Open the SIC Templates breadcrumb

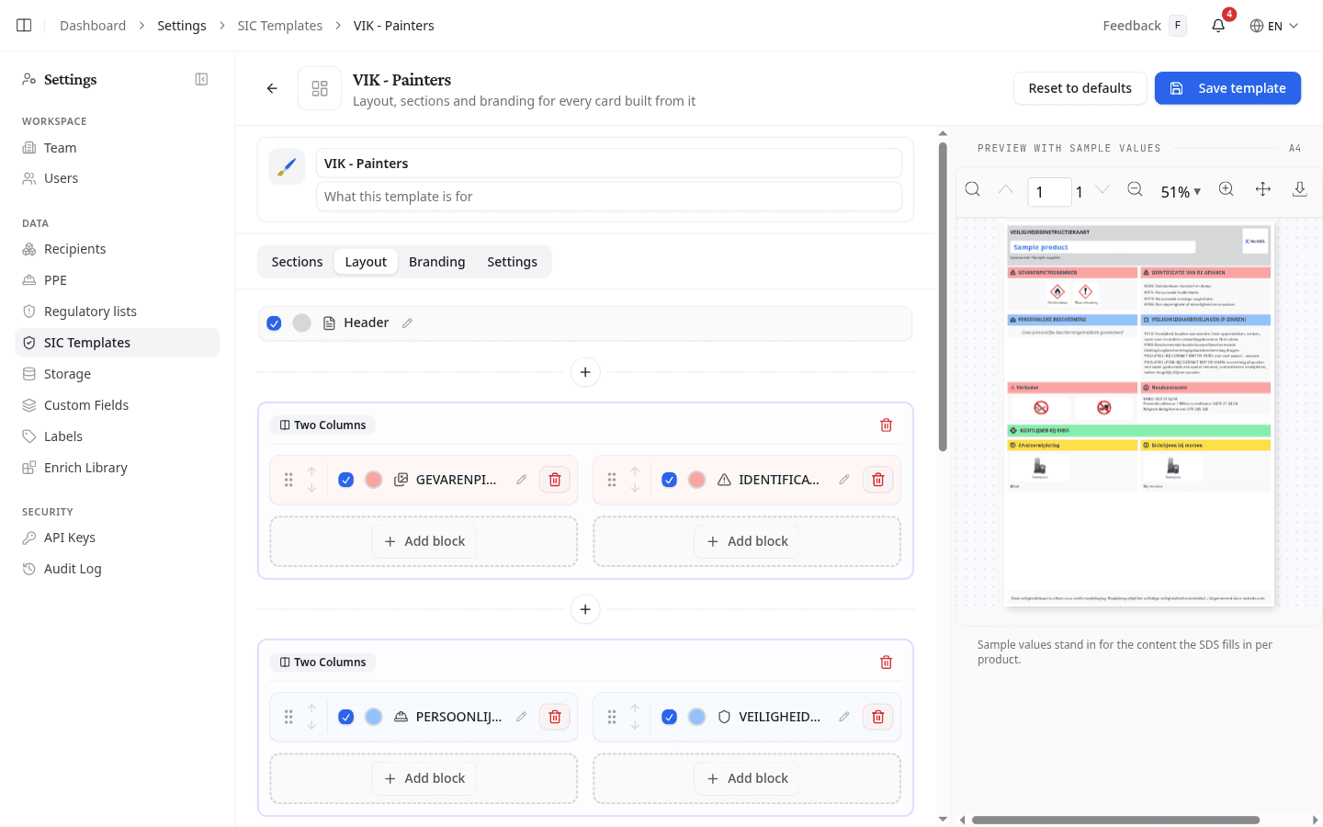click(x=280, y=26)
